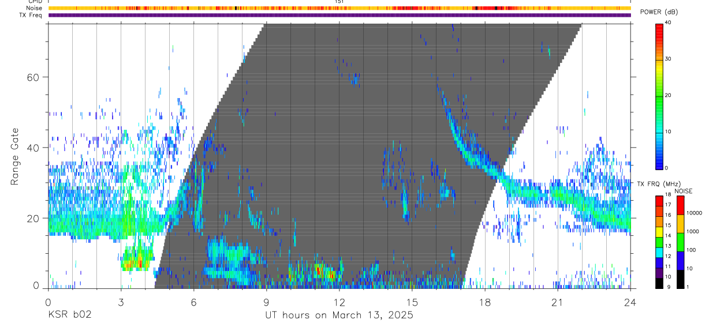
Task: Click the 'Noise' row label at top left
Action: (33, 9)
